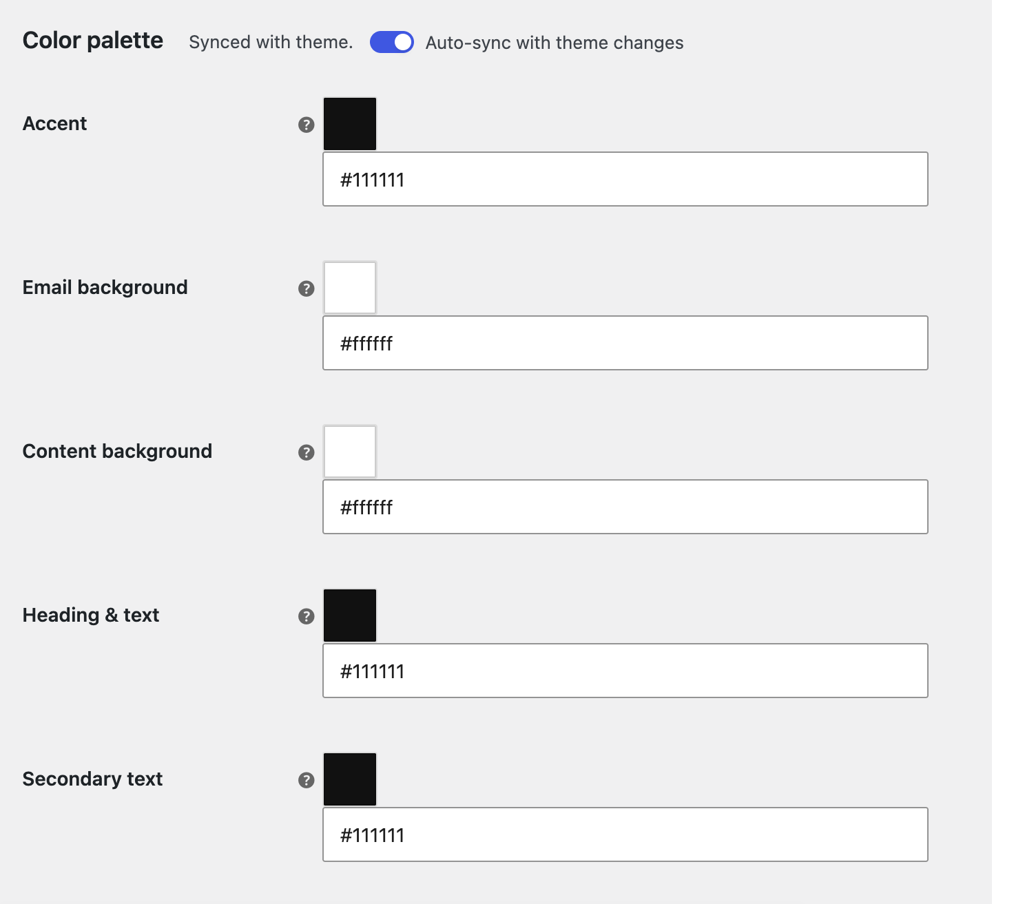Click the Heading & text hex input
Screen dimensions: 1025x904
click(625, 671)
